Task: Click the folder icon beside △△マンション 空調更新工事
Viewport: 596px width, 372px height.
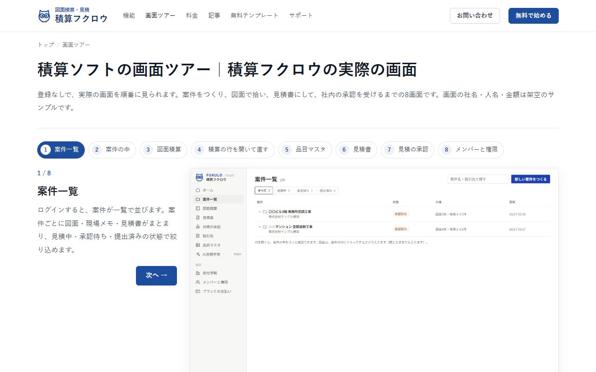Action: 265,227
